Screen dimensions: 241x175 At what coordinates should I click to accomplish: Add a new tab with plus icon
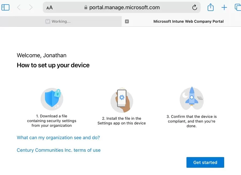pos(224,7)
